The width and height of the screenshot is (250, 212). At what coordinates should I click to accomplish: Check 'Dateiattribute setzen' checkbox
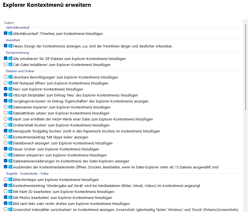(x=6, y=113)
